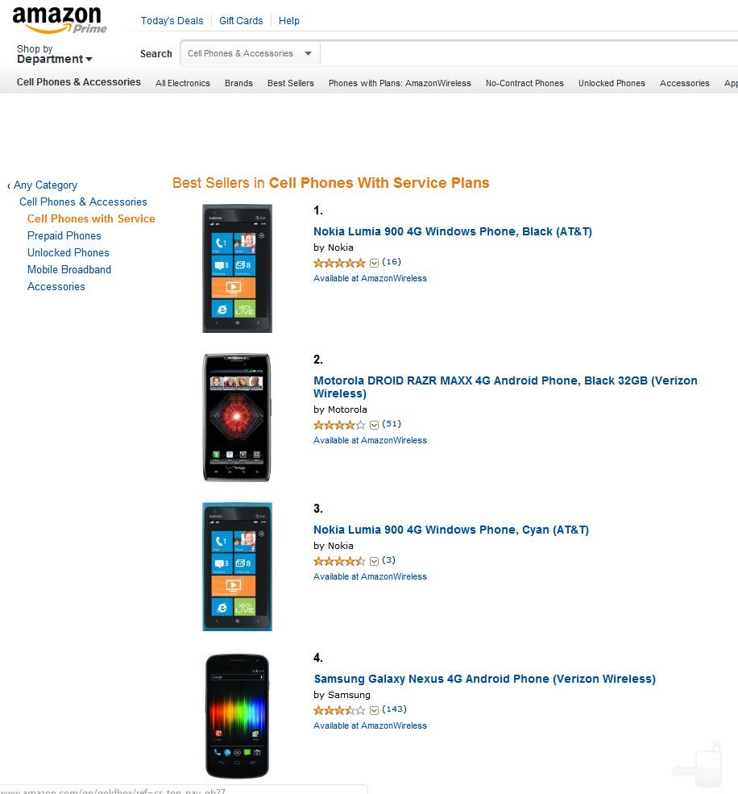Click inside the search input field
Screen dimensions: 738x794
(524, 53)
